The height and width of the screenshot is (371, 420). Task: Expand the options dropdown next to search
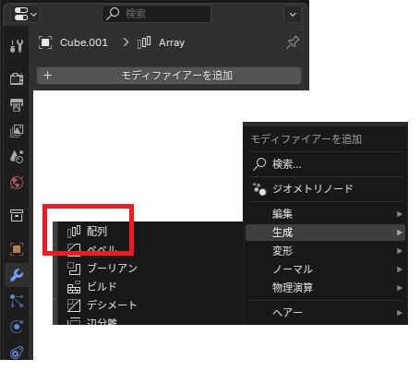pos(293,14)
